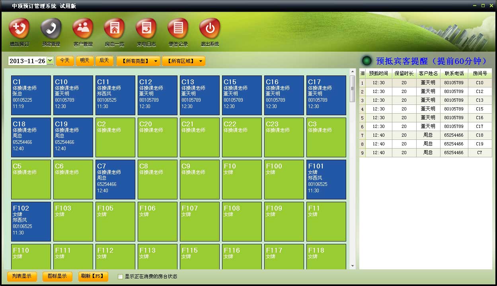Select room tile C1 booked by 张总
497x286 pixels.
[31, 95]
